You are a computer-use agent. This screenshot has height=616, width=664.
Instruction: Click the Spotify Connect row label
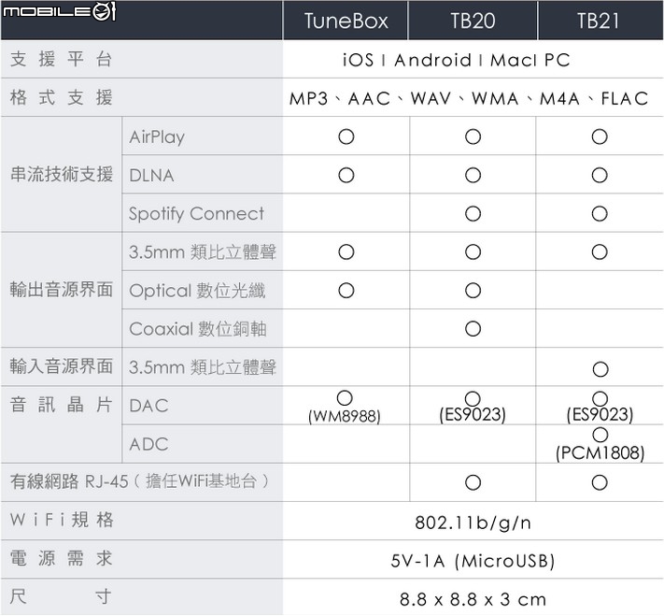click(196, 213)
